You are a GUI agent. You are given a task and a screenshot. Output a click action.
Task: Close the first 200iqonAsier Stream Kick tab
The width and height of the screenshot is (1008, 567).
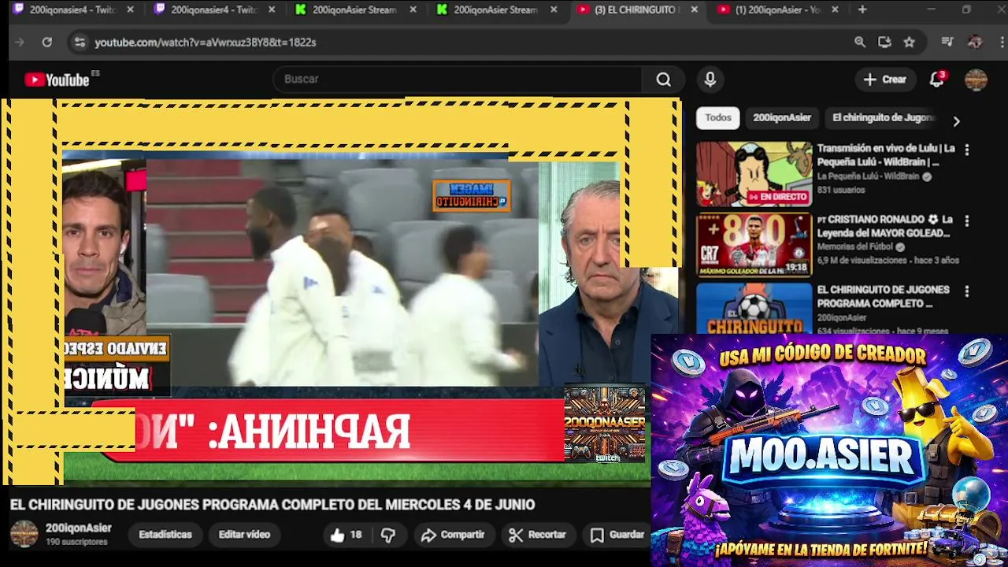click(x=413, y=9)
